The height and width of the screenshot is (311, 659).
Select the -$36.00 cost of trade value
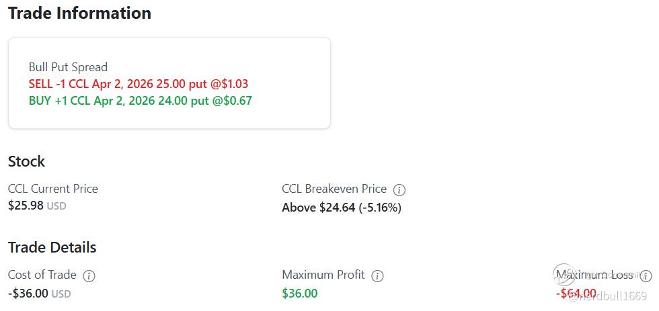click(28, 294)
